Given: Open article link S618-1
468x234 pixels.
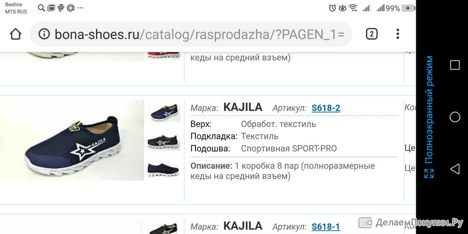Looking at the screenshot, I should (x=326, y=227).
